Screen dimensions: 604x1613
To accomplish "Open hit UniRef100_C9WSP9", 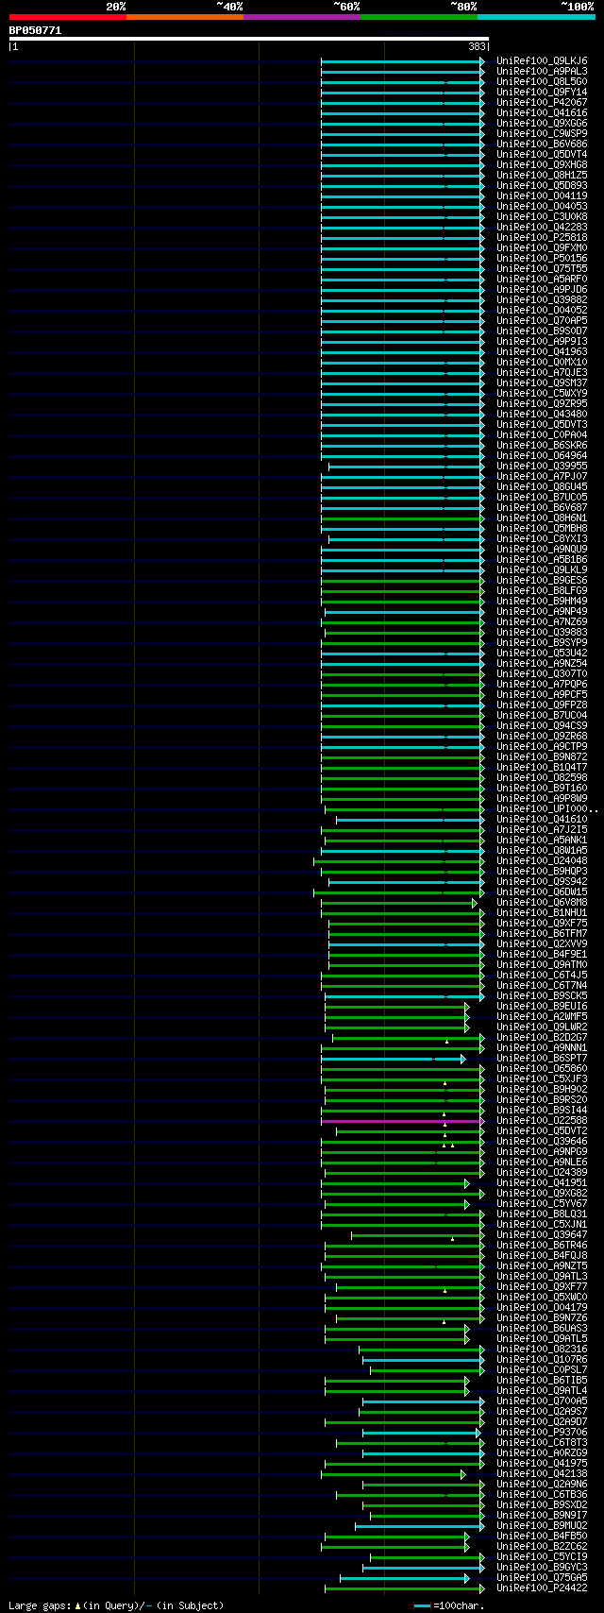I will pos(542,134).
